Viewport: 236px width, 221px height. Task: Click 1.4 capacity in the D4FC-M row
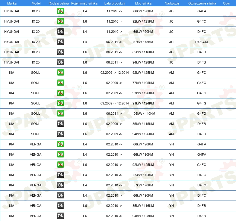[85, 42]
